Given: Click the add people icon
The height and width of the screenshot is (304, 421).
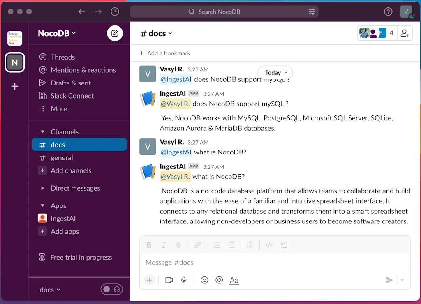Looking at the screenshot, I should pyautogui.click(x=405, y=33).
